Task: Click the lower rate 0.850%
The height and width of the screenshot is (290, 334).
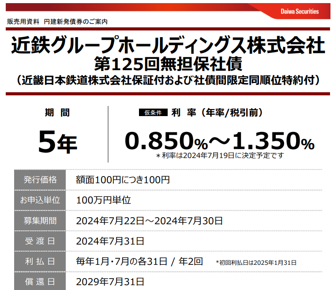Action: tap(166, 141)
